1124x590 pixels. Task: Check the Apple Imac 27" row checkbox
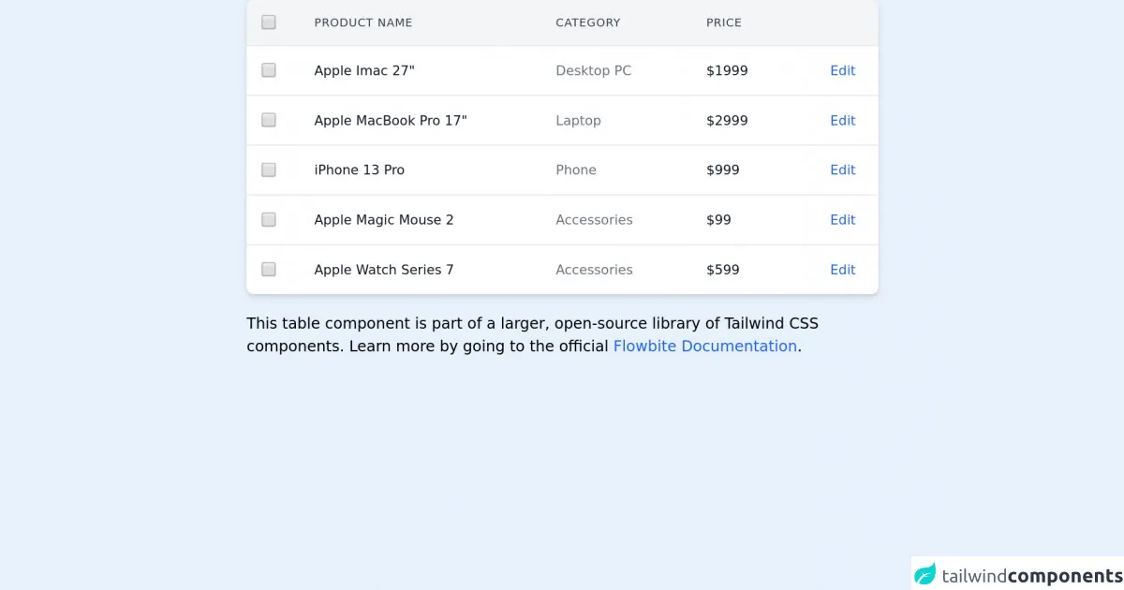coord(269,70)
